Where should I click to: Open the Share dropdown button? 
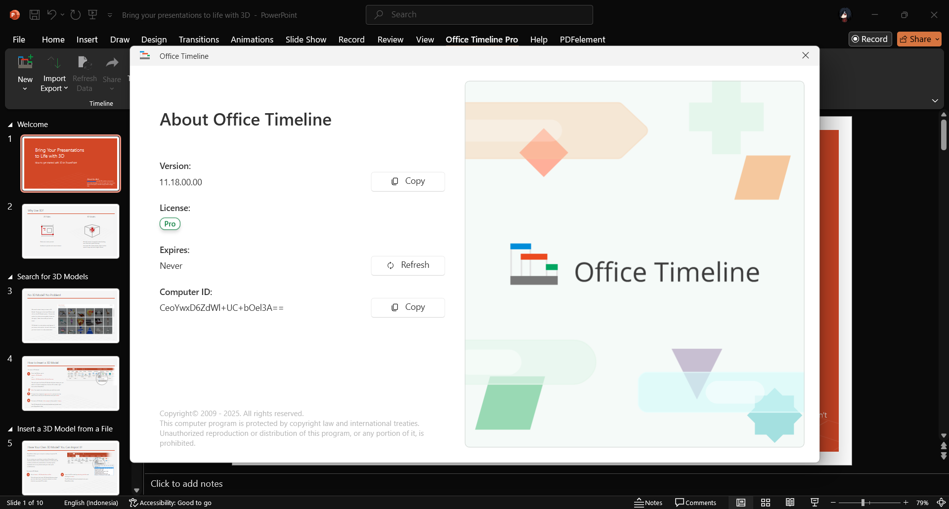click(919, 39)
